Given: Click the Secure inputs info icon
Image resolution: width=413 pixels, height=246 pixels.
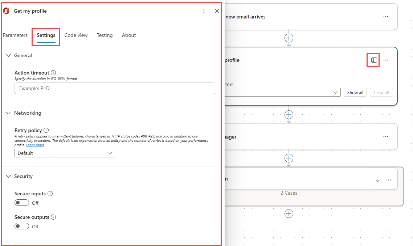Looking at the screenshot, I should 50,194.
